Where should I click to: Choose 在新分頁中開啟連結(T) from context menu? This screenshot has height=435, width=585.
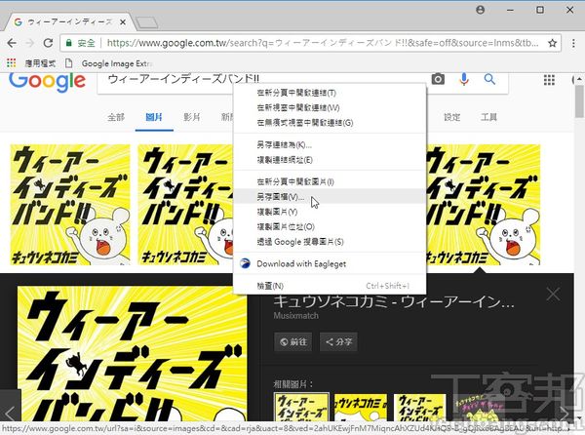click(330, 93)
